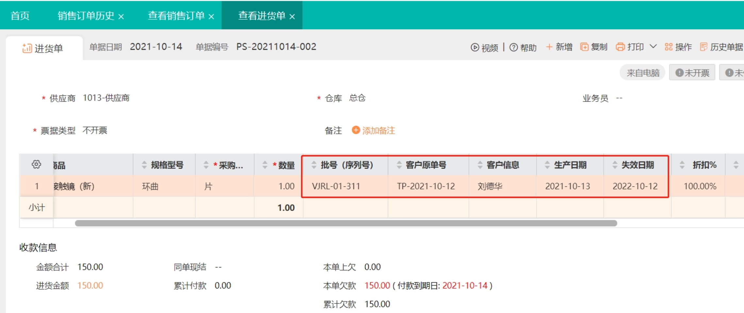Sort by 批号 (序列号) column arrows
The image size is (744, 313).
314,165
